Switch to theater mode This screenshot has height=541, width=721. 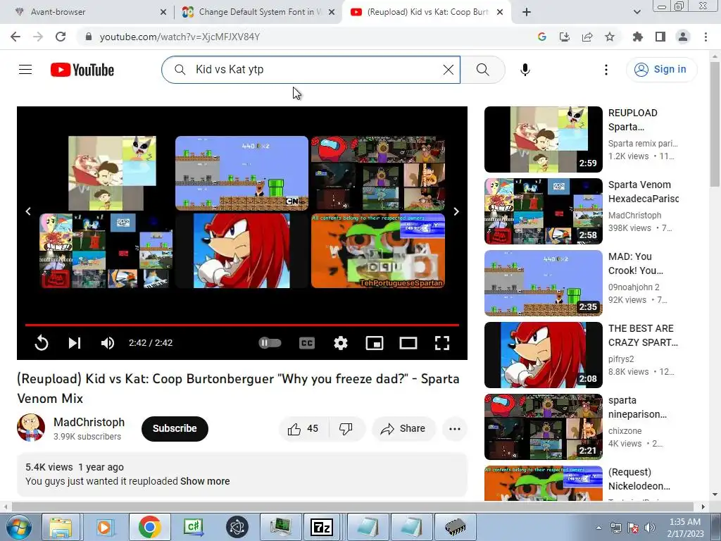coord(408,343)
